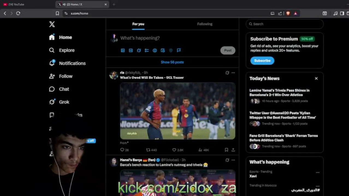
Task: Click the 50% off Premium badge
Action: click(x=307, y=39)
